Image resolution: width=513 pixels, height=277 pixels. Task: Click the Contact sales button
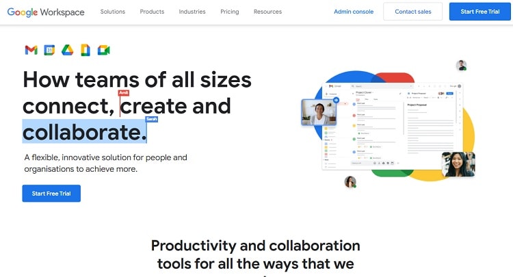tap(413, 12)
